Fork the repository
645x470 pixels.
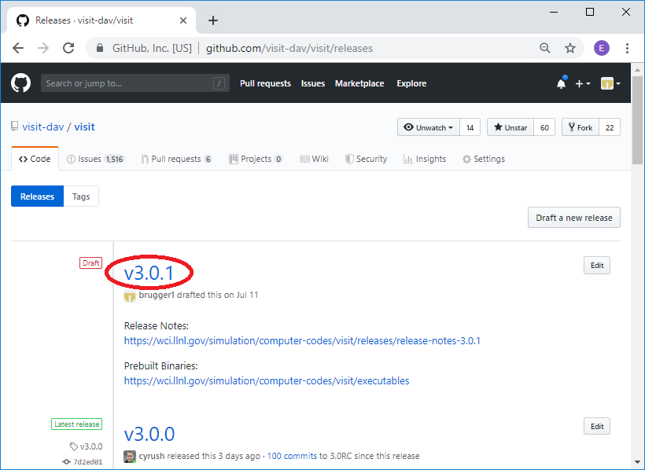[x=580, y=127]
